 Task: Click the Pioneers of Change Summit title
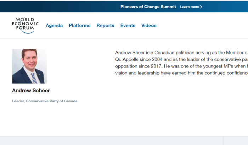(x=148, y=7)
